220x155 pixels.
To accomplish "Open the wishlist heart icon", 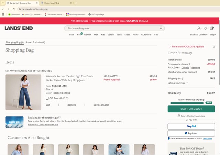I will (205, 28).
